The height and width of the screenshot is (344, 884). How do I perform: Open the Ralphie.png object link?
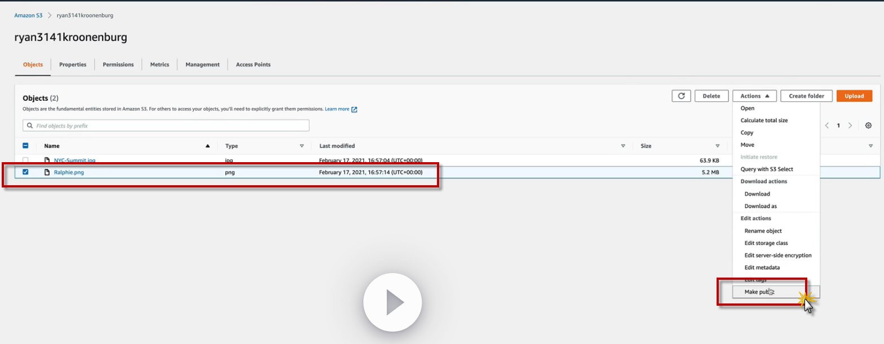69,172
